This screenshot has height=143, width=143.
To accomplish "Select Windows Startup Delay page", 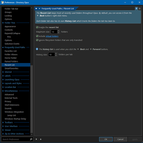I will pyautogui.click(x=15, y=119).
